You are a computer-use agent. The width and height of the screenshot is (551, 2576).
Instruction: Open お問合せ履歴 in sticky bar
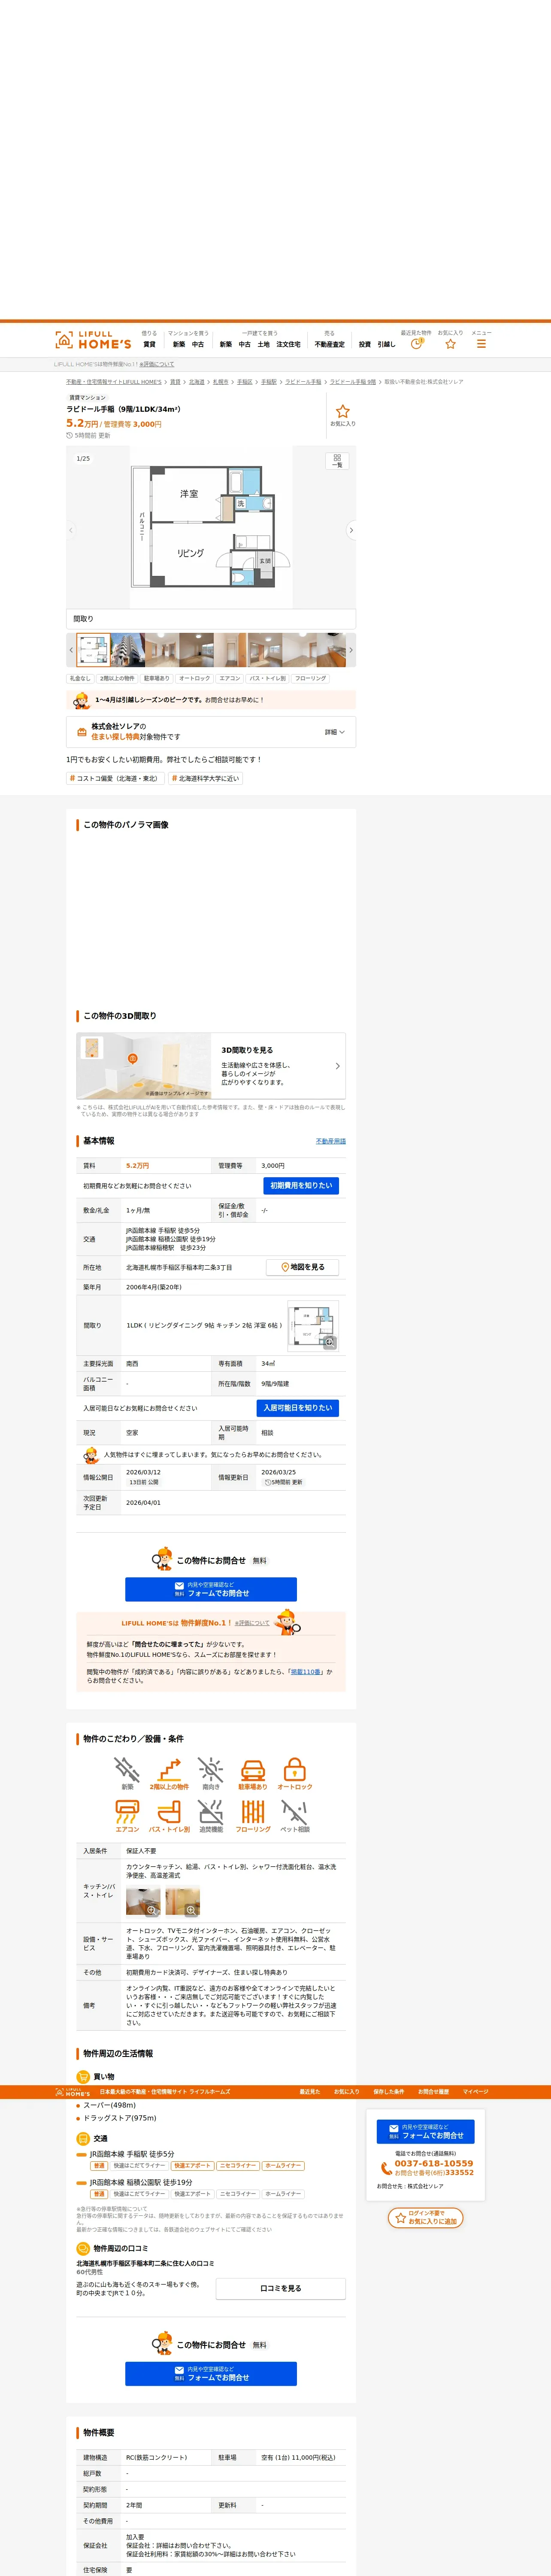(x=434, y=2092)
